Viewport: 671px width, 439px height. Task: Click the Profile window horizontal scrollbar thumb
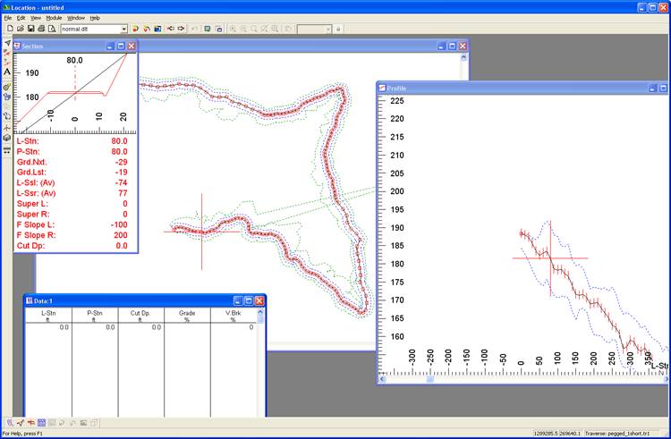tap(430, 379)
